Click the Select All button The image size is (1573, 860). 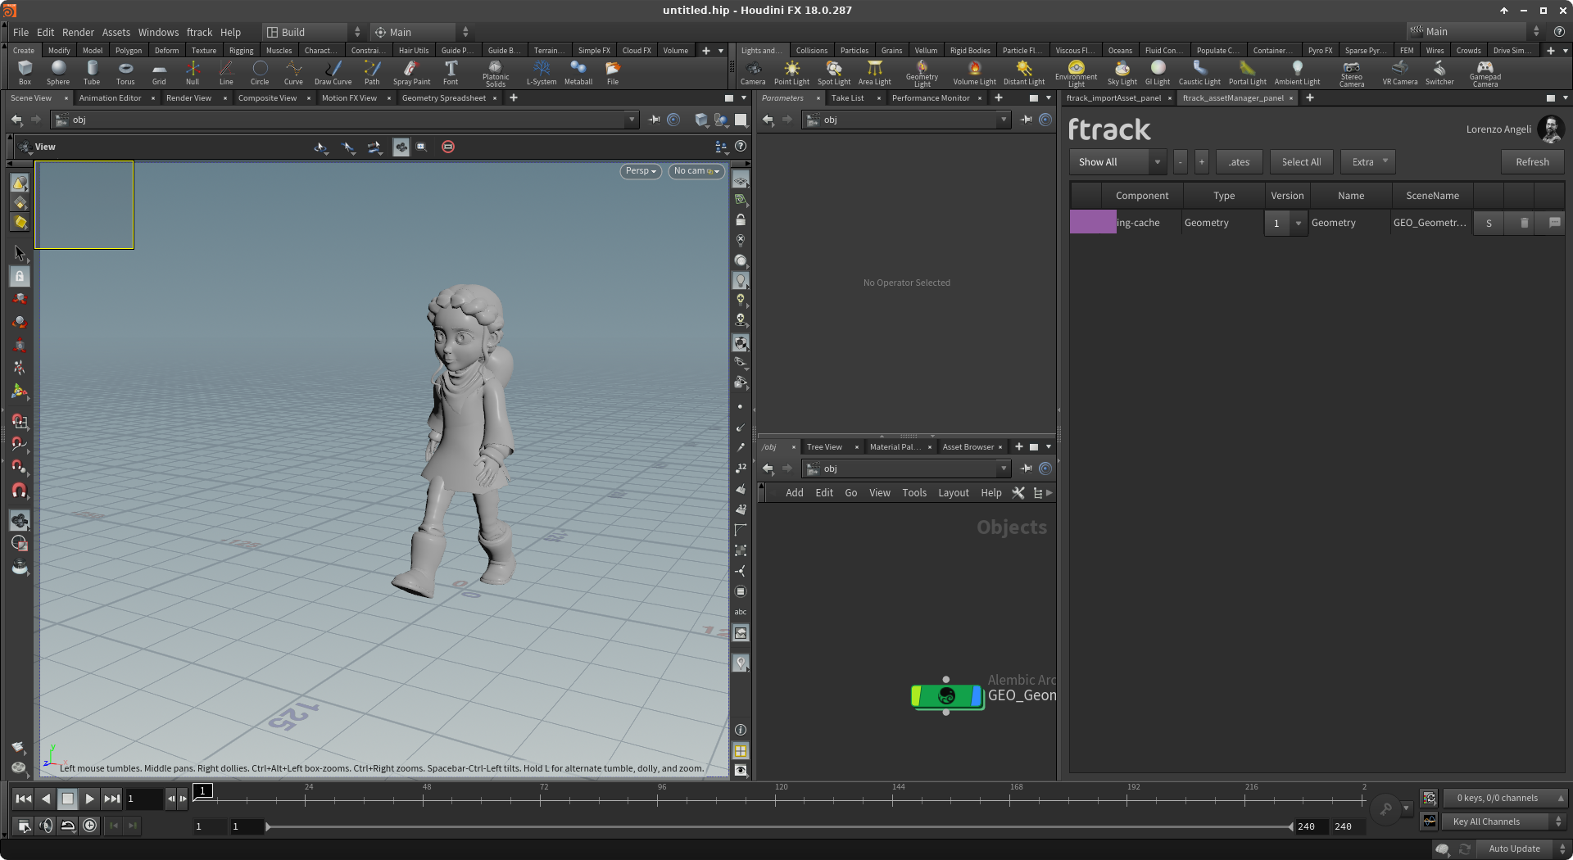1301,162
